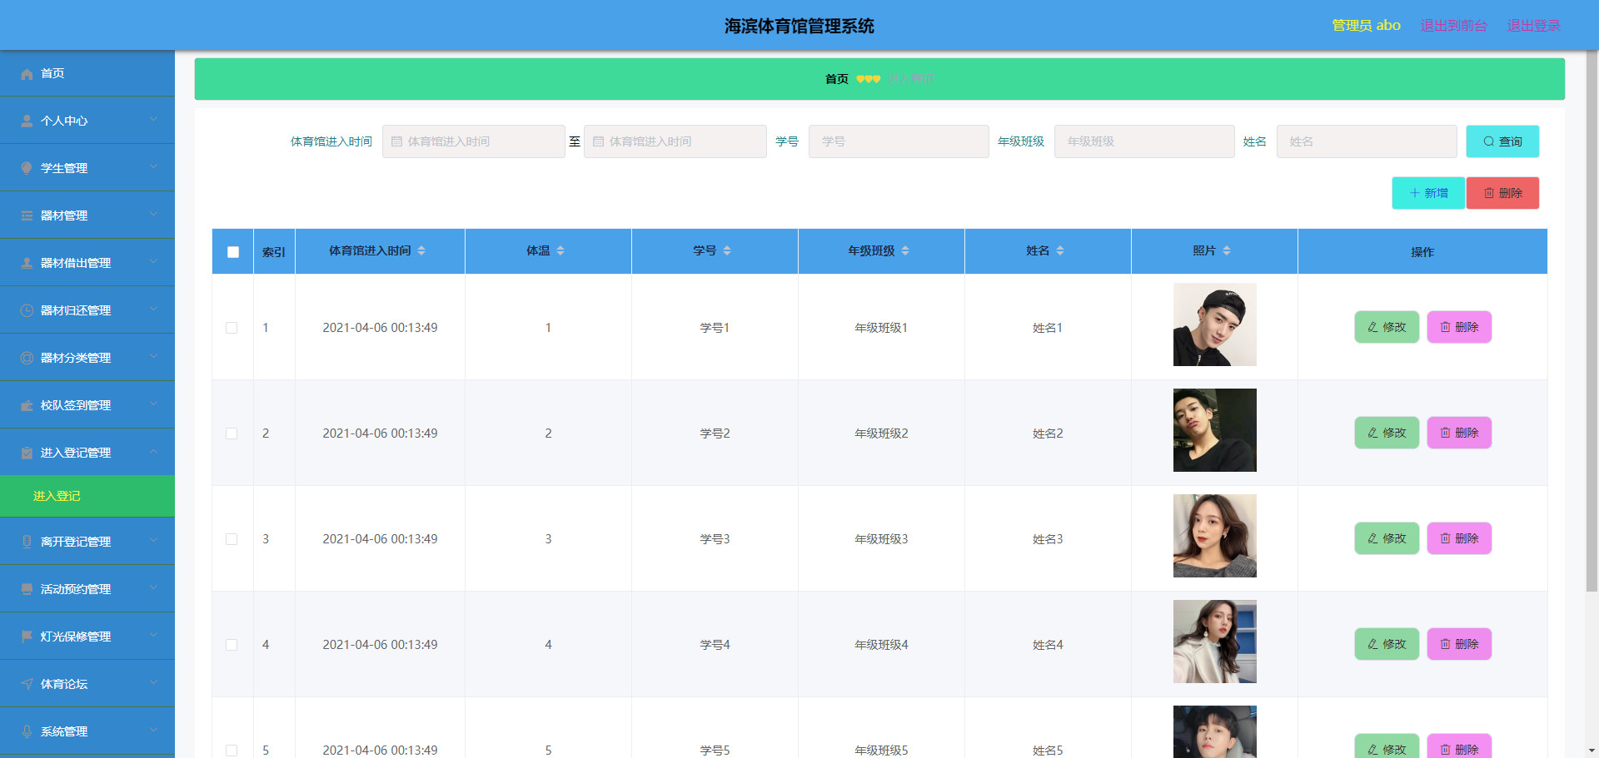
Task: Click the 学号 search input field
Action: (899, 142)
